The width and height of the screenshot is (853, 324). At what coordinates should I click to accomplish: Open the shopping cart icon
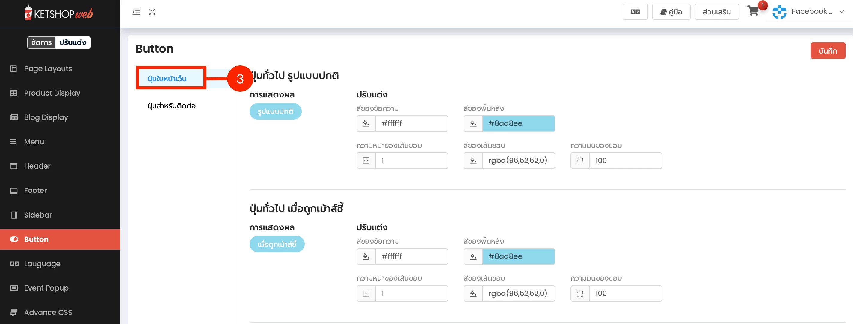pos(753,11)
